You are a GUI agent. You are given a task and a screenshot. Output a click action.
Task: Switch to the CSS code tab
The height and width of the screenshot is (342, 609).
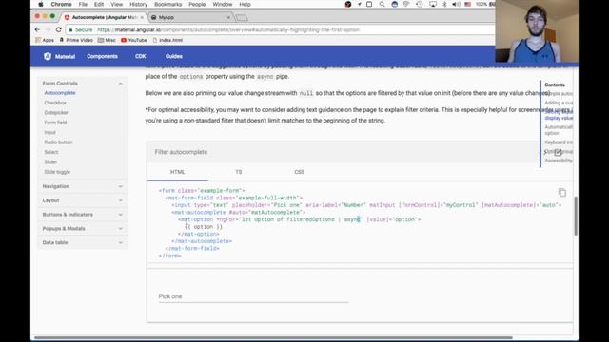(x=300, y=172)
